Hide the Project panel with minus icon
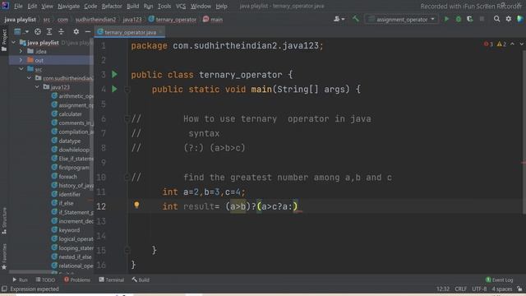Image resolution: width=526 pixels, height=296 pixels. (x=88, y=31)
